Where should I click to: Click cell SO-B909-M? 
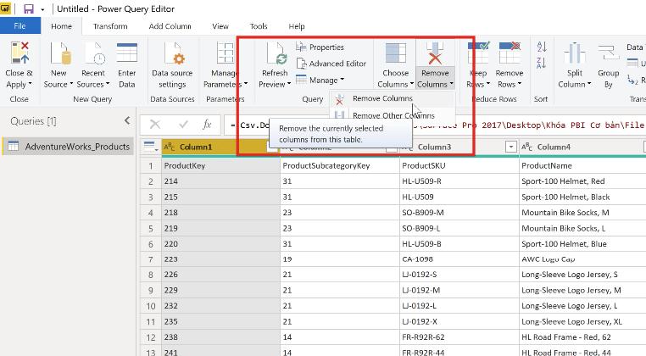pos(459,213)
